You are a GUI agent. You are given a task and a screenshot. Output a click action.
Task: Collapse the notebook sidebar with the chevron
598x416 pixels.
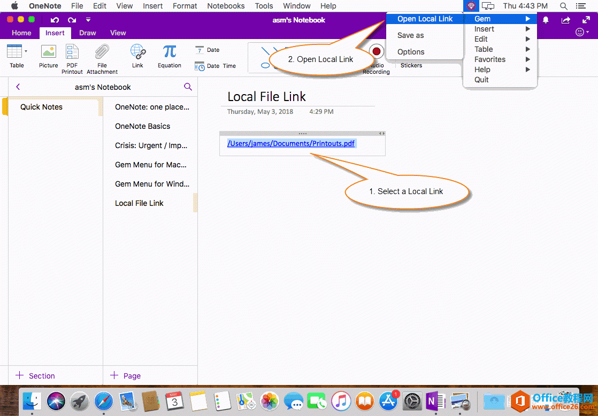pos(18,86)
